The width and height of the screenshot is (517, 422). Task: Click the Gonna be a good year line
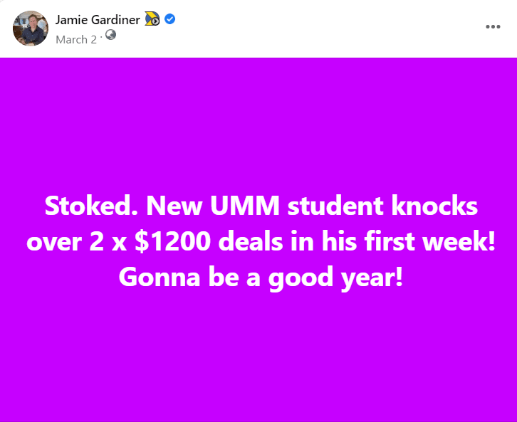[261, 278]
